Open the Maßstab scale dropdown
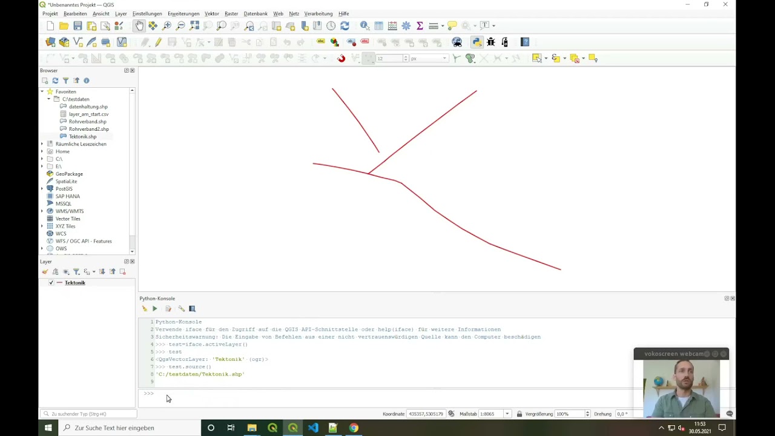The height and width of the screenshot is (436, 775). (x=507, y=414)
